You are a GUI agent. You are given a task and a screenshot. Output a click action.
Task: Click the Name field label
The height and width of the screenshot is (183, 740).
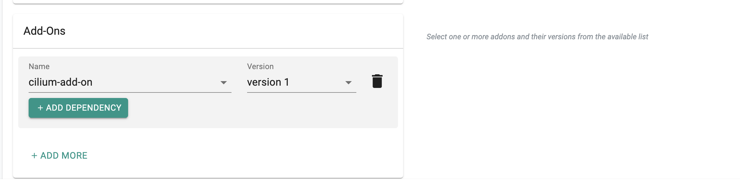[x=39, y=67]
